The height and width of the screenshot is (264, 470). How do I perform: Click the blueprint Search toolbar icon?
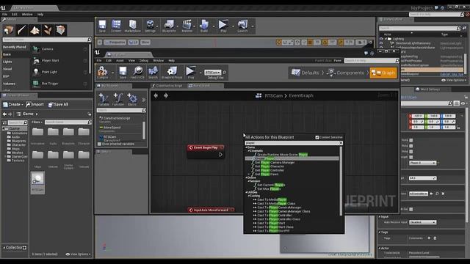tap(153, 73)
